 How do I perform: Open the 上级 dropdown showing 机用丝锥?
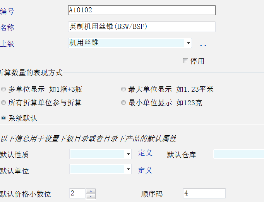tap(189, 43)
